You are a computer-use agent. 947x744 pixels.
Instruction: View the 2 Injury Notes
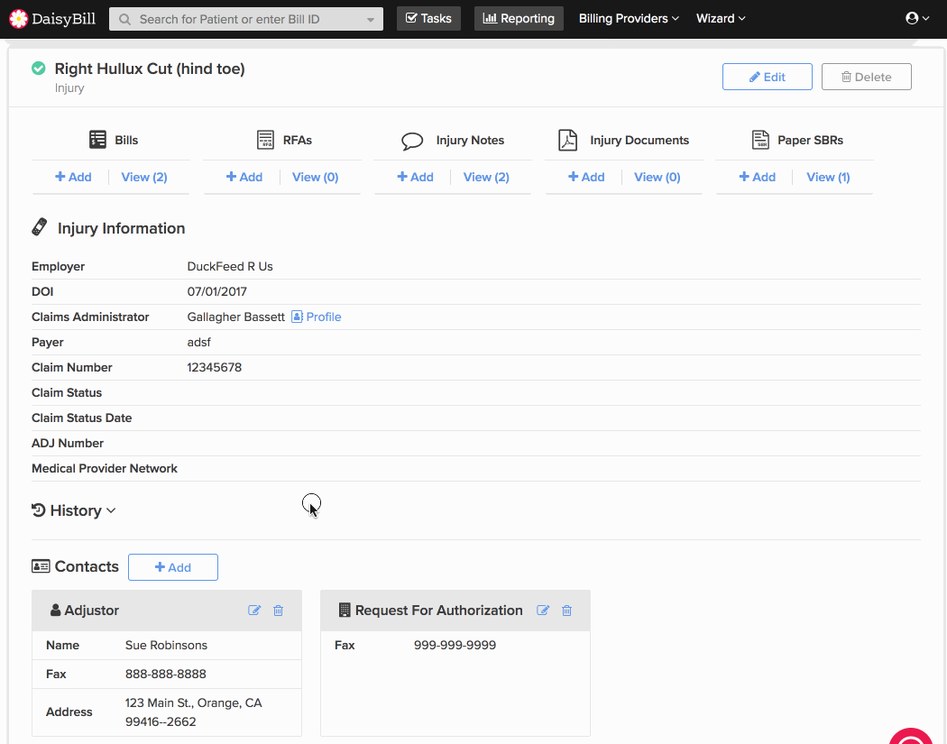[486, 177]
